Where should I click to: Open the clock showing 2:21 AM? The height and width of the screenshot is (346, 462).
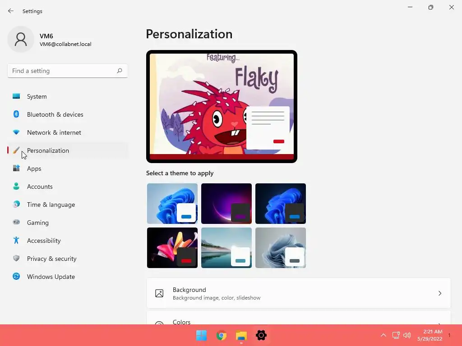coord(430,335)
